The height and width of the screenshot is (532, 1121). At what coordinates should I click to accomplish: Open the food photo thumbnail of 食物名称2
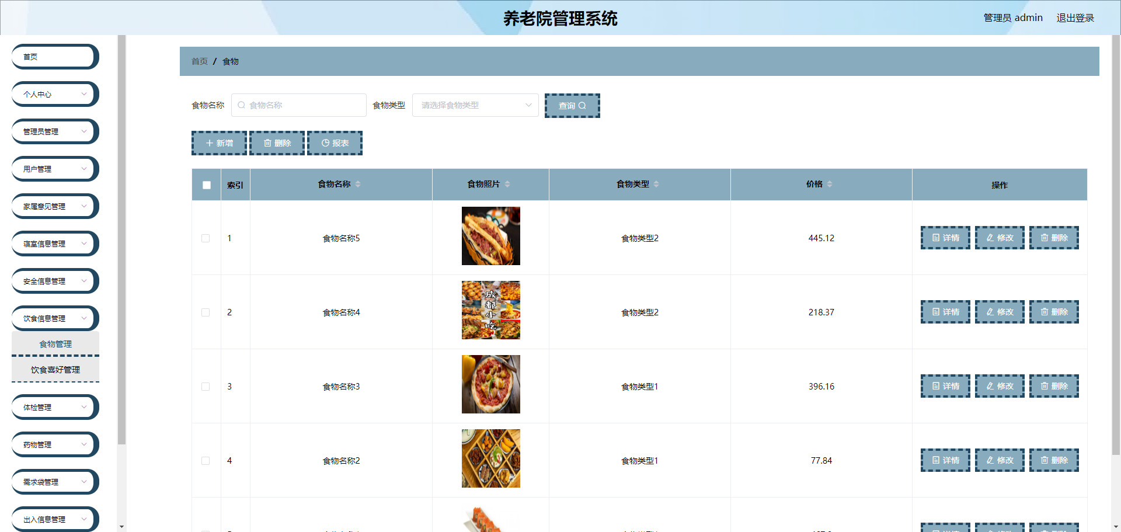tap(491, 458)
